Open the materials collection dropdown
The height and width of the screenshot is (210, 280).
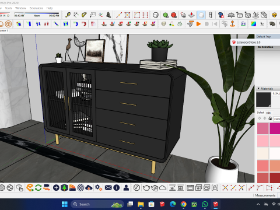tap(276, 119)
